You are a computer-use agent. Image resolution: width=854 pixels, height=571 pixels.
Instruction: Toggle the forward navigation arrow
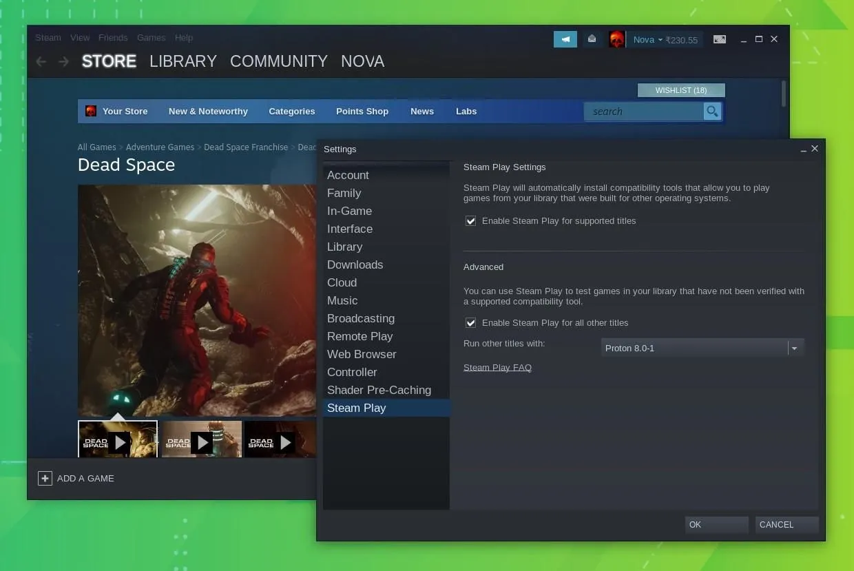63,61
